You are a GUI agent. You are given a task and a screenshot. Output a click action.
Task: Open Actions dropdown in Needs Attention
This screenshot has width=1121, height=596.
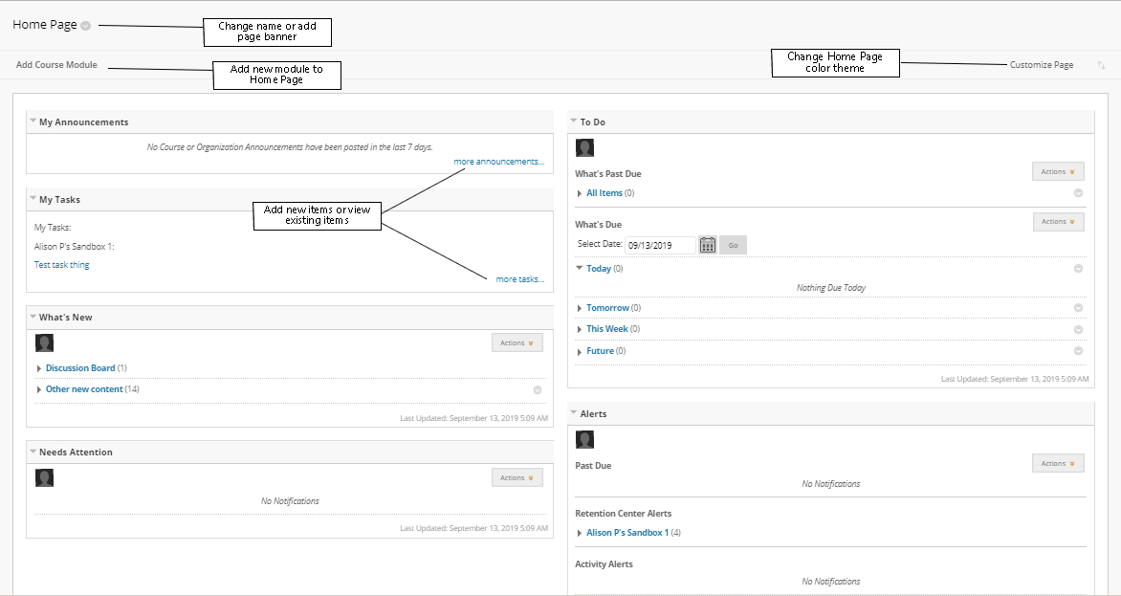pyautogui.click(x=517, y=477)
